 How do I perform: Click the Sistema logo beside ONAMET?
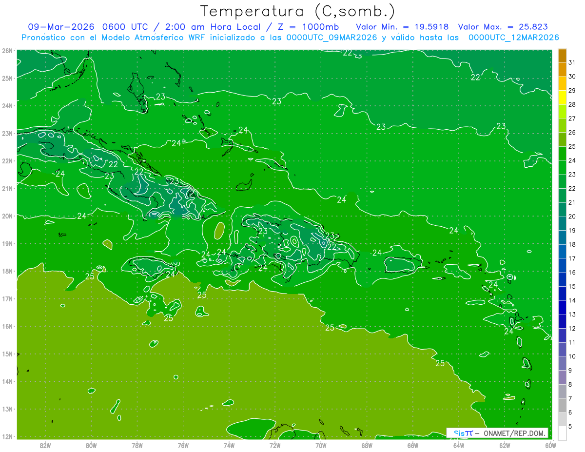pos(463,433)
